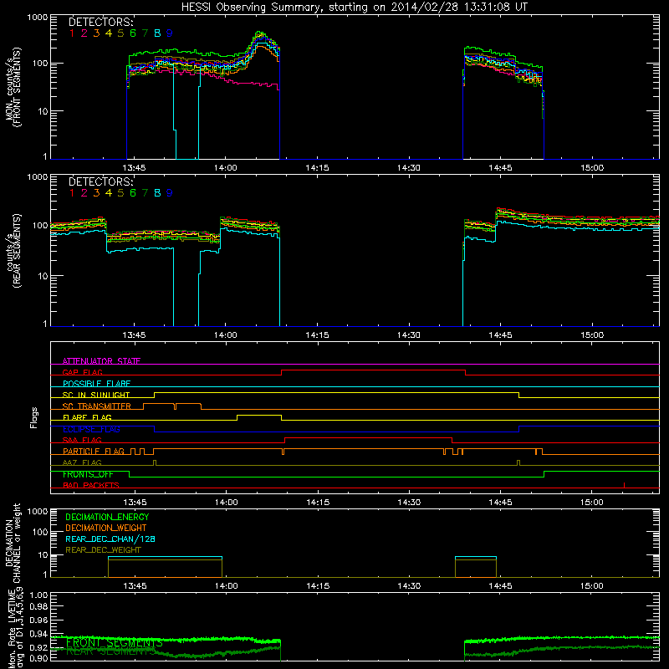Click the REAR_DEC_WEIGHT legend entry
Viewport: 669px width, 669px height.
(x=103, y=550)
